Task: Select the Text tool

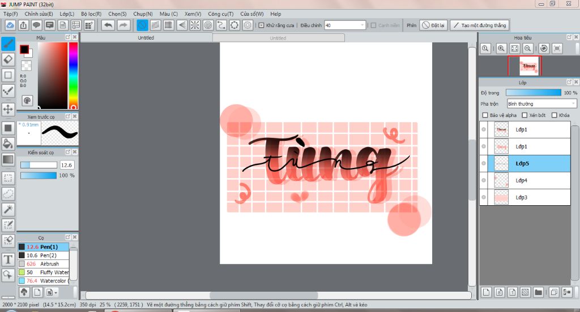Action: coord(8,259)
